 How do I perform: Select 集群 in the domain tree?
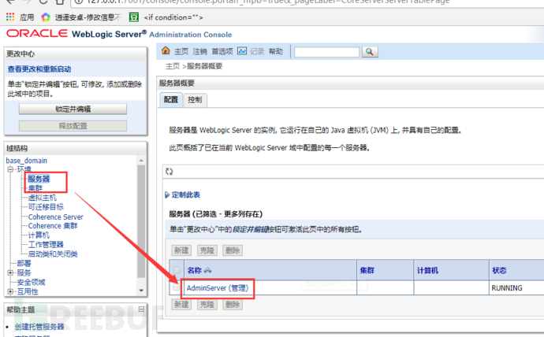point(35,188)
